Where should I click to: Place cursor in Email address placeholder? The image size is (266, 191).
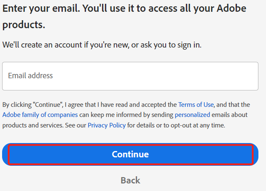click(30, 76)
